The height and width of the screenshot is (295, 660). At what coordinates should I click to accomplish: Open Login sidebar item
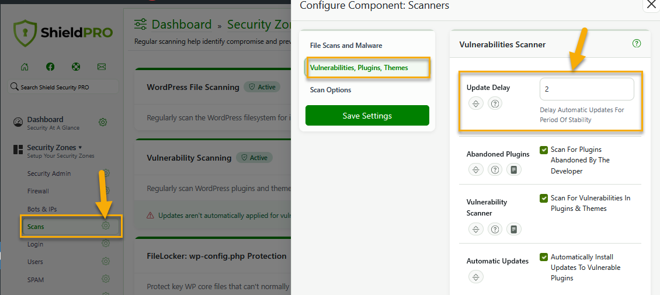(36, 244)
